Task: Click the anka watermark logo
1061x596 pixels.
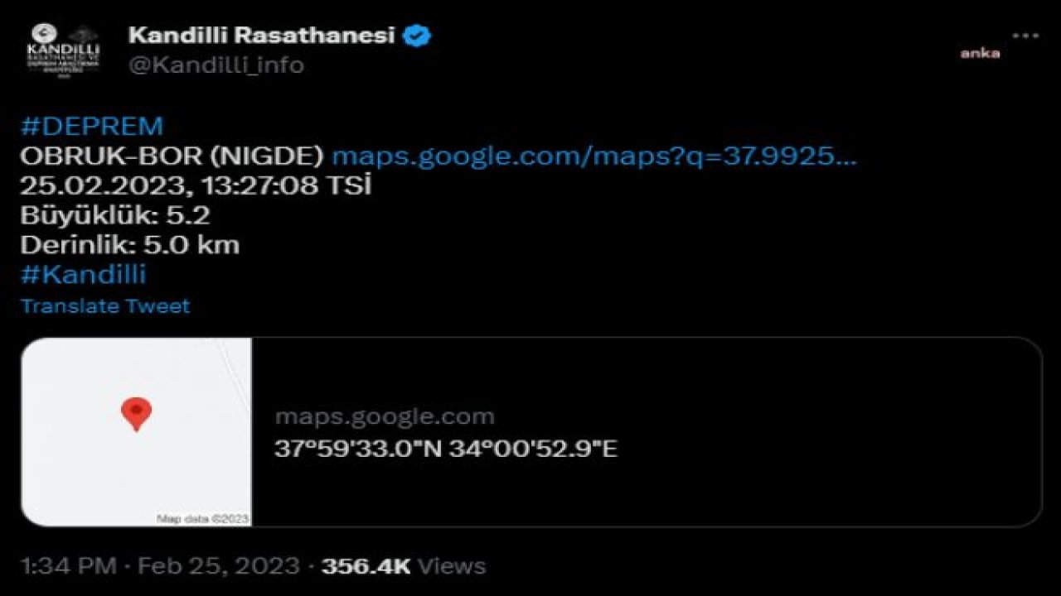Action: 980,53
